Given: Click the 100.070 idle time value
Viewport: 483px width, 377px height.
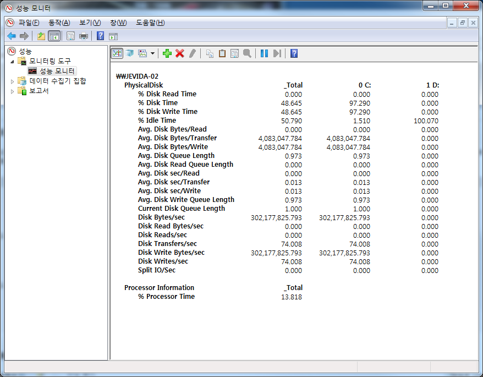Looking at the screenshot, I should click(x=426, y=121).
